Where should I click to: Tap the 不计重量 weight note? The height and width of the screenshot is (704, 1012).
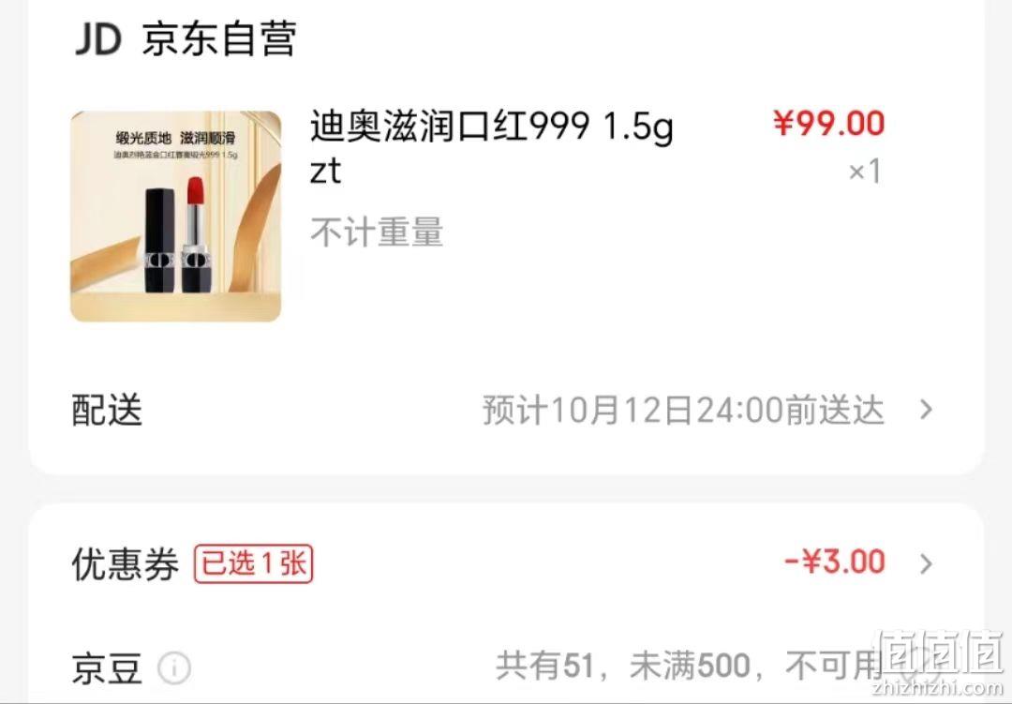[x=377, y=232]
